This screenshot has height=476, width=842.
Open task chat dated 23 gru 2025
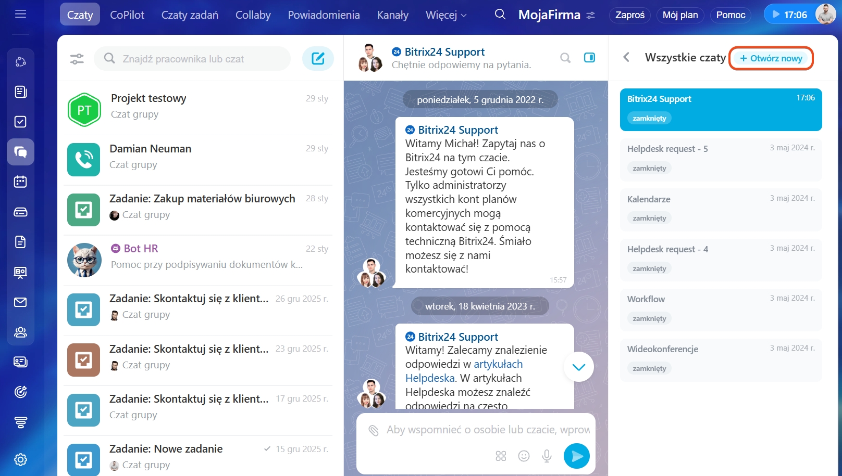coord(198,359)
